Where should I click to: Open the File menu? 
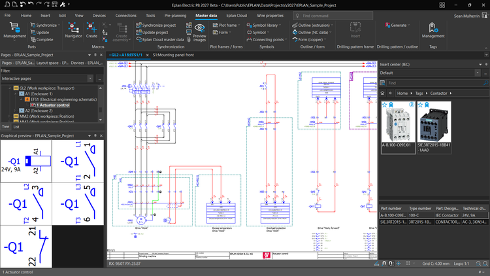tap(7, 15)
